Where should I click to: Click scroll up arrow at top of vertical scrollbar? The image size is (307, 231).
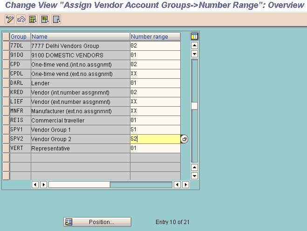click(x=194, y=46)
